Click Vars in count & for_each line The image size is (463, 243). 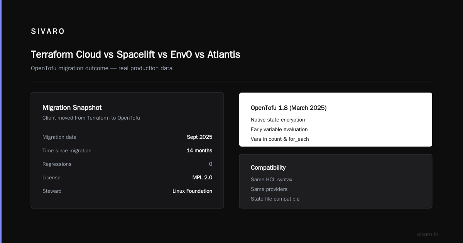280,139
